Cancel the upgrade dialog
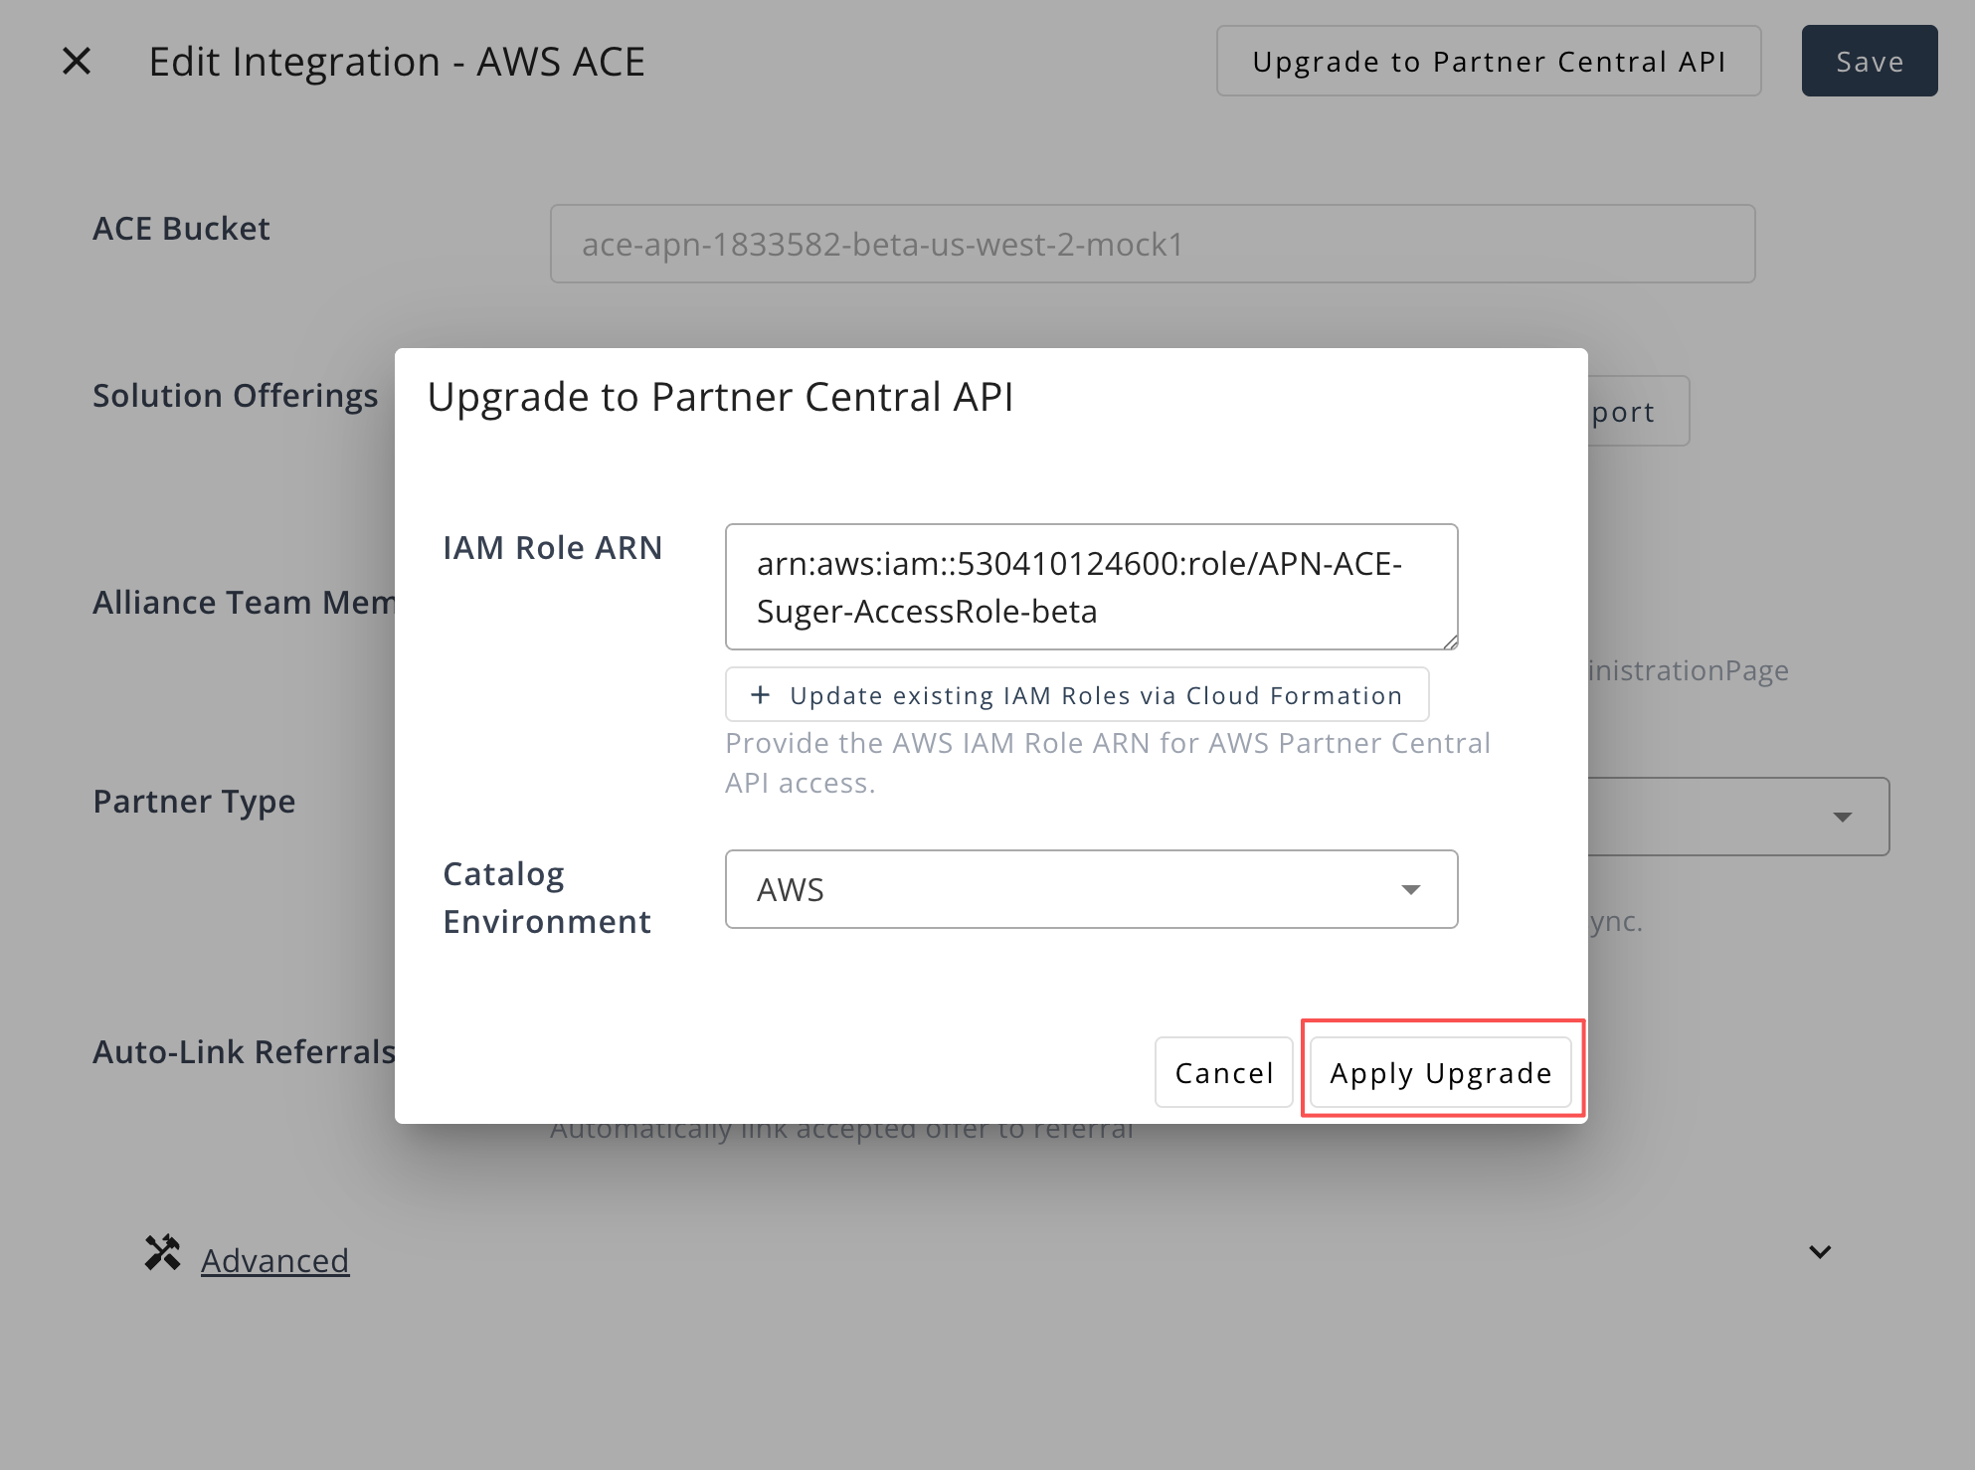 [x=1223, y=1072]
